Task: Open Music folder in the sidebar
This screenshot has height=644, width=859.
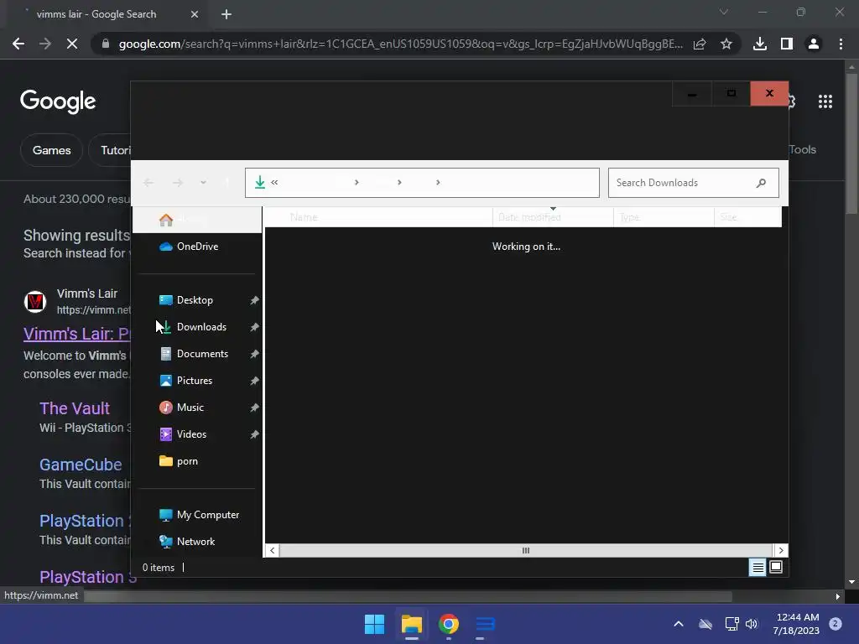Action: (x=190, y=408)
